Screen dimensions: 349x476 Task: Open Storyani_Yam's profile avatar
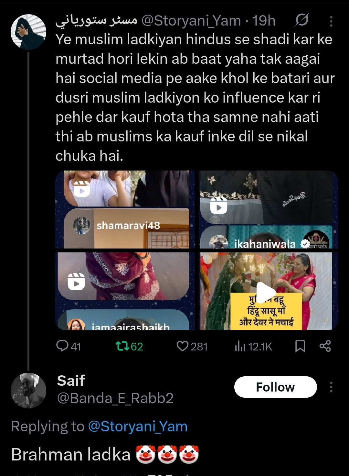tap(28, 32)
